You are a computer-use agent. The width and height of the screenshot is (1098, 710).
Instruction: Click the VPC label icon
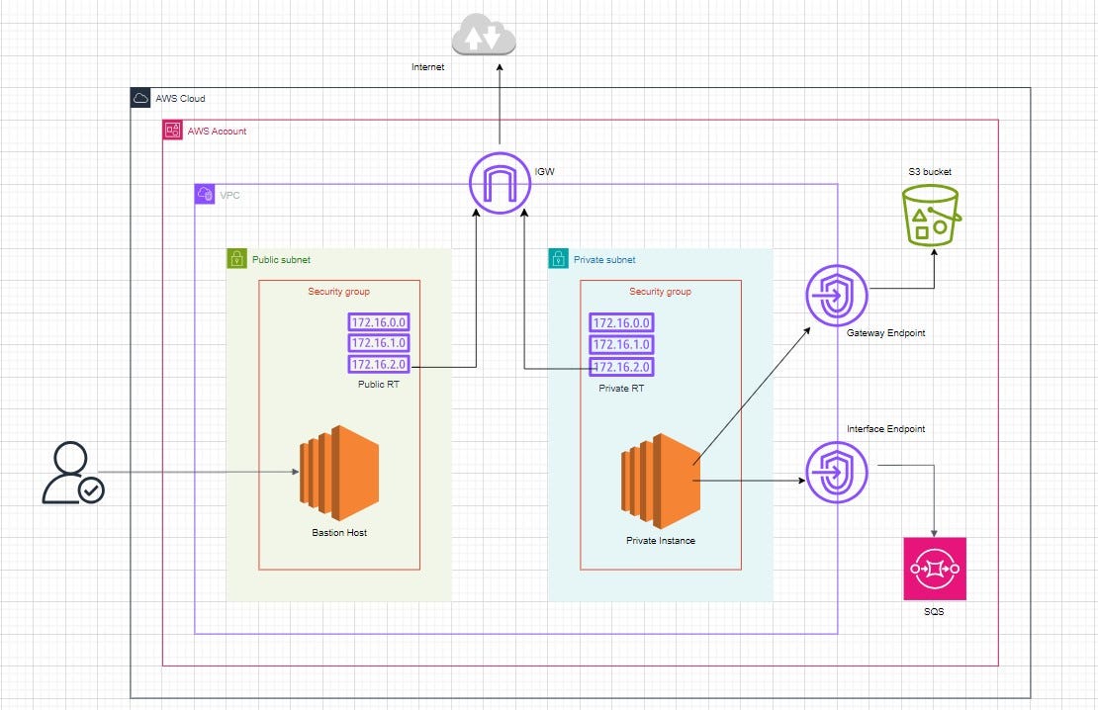click(204, 194)
